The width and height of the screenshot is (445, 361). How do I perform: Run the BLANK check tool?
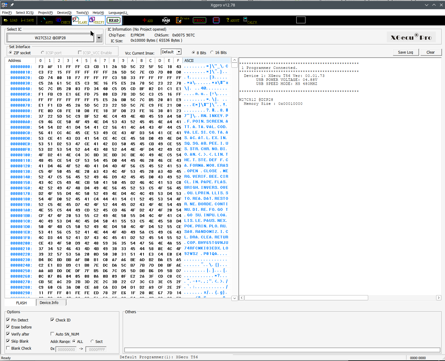coord(80,20)
